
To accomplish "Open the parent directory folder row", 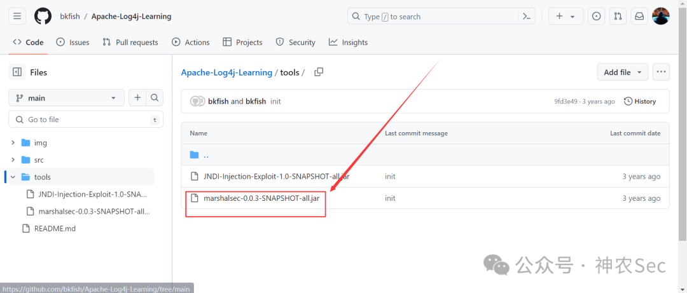I will coord(425,154).
